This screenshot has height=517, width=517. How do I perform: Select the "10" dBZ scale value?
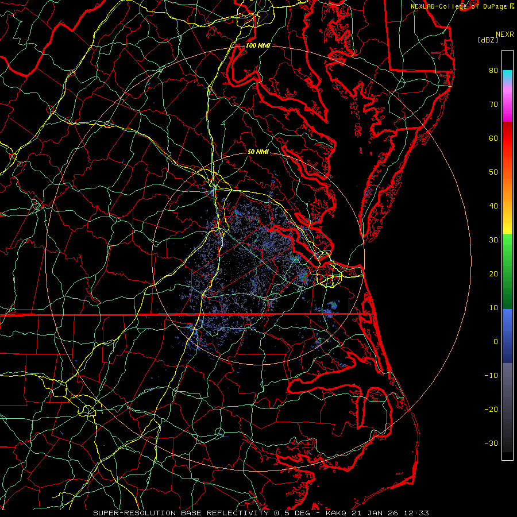point(493,308)
